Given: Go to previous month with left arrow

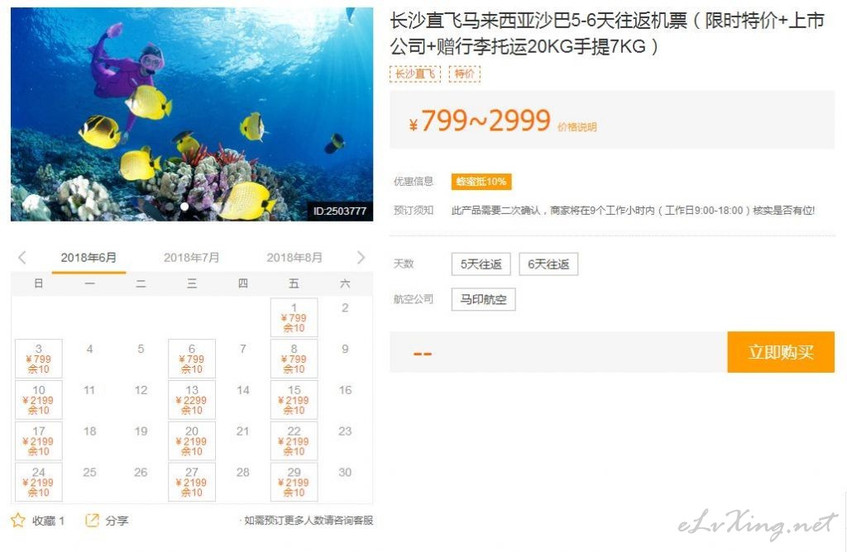Looking at the screenshot, I should [22, 257].
